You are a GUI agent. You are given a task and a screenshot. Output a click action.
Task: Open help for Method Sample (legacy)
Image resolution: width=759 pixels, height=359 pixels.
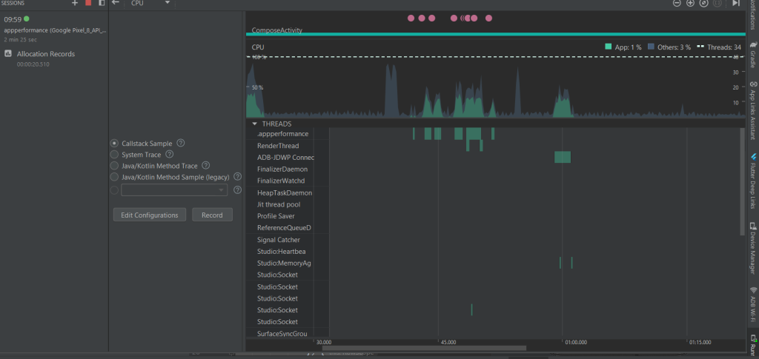pos(237,177)
